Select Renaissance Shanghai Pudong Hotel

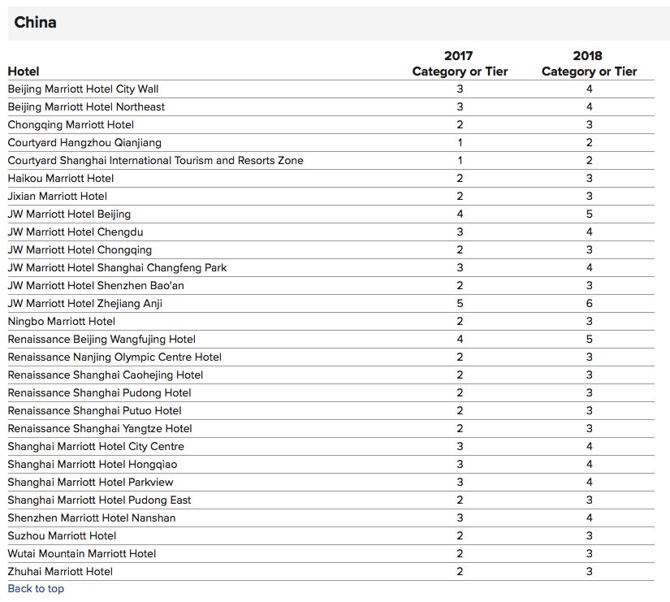point(100,393)
